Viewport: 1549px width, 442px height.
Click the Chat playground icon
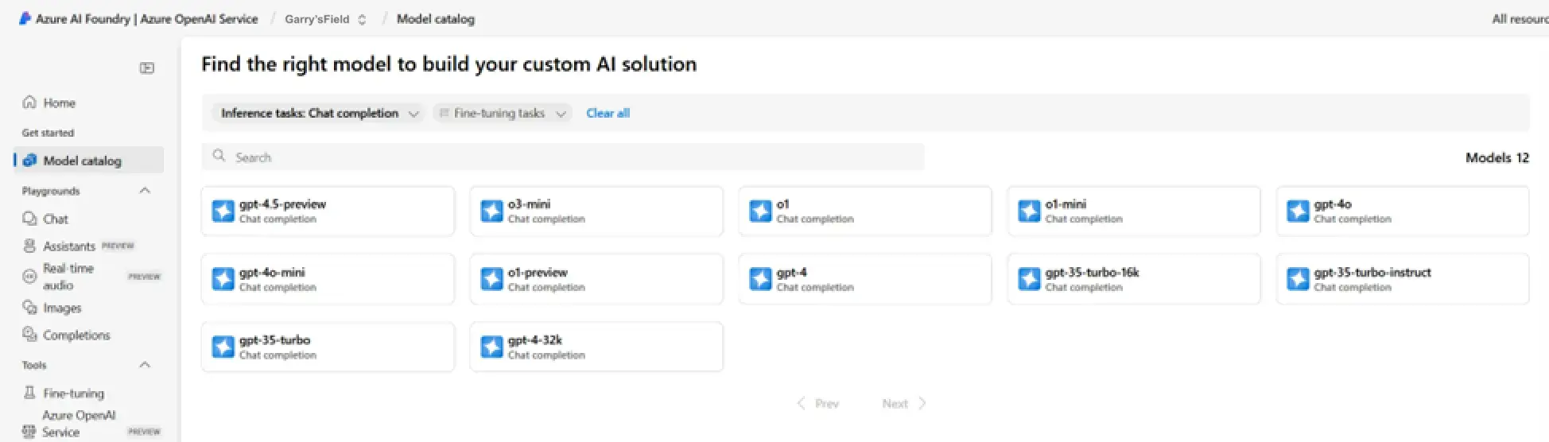(29, 219)
